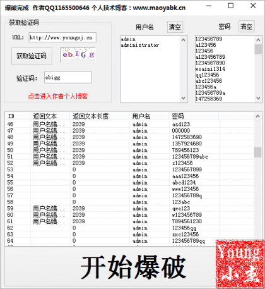Sort by the ID column header

[18, 116]
